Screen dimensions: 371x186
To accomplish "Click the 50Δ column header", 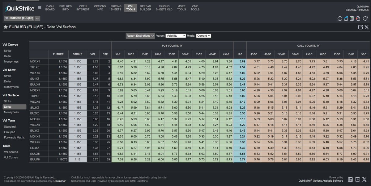I will point(240,54).
